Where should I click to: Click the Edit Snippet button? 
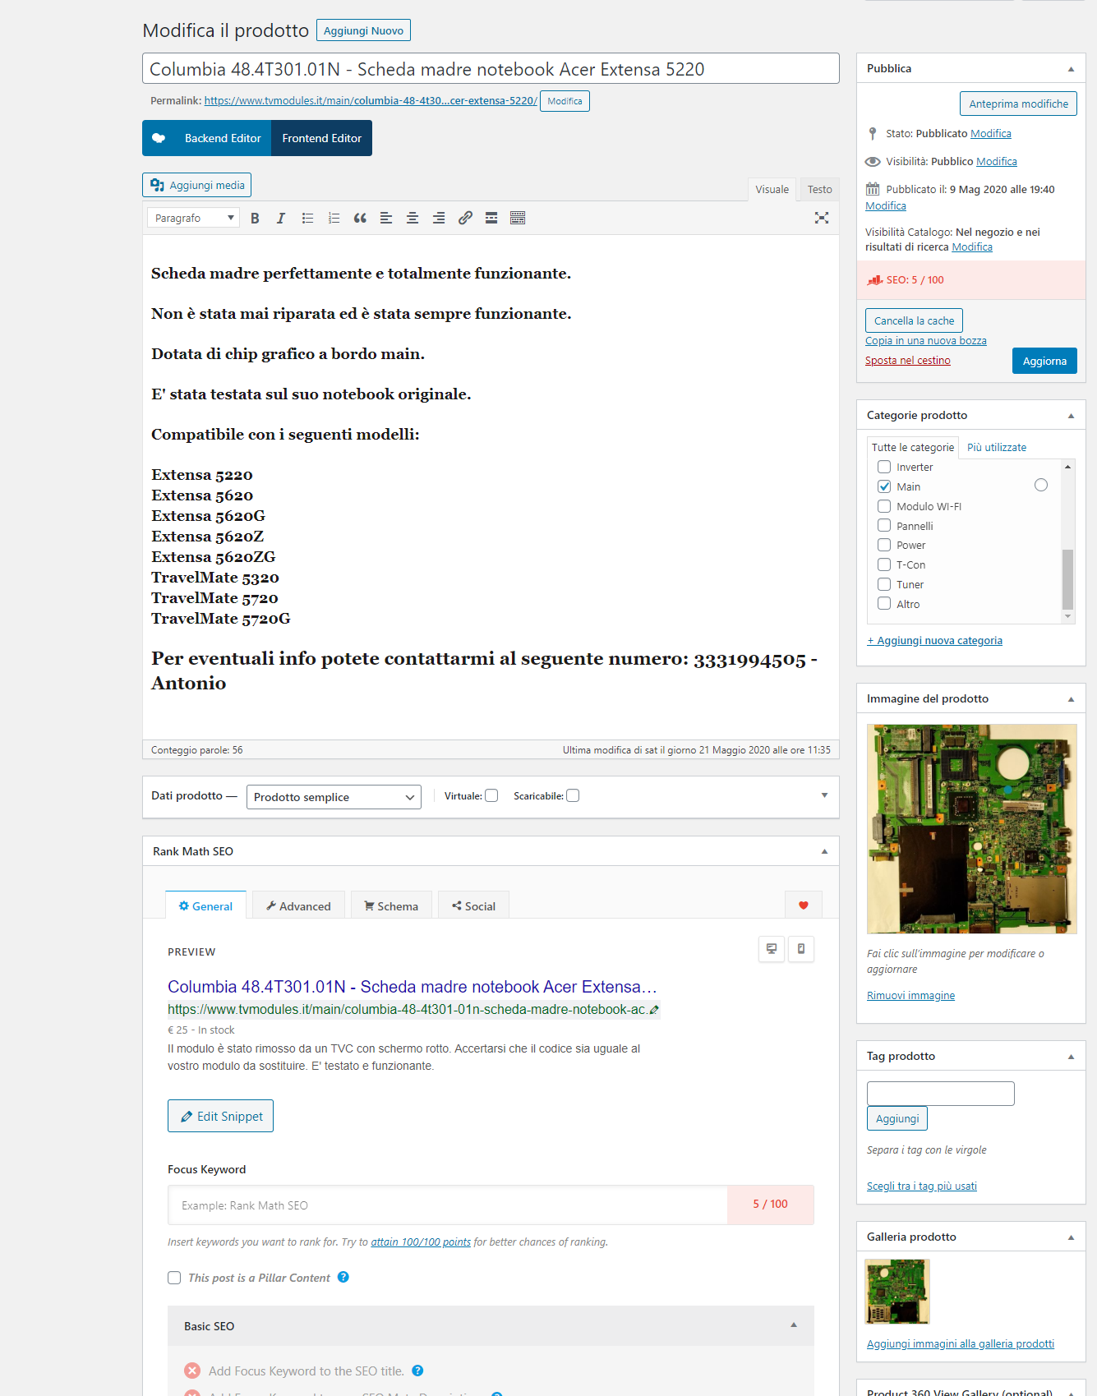pyautogui.click(x=220, y=1116)
